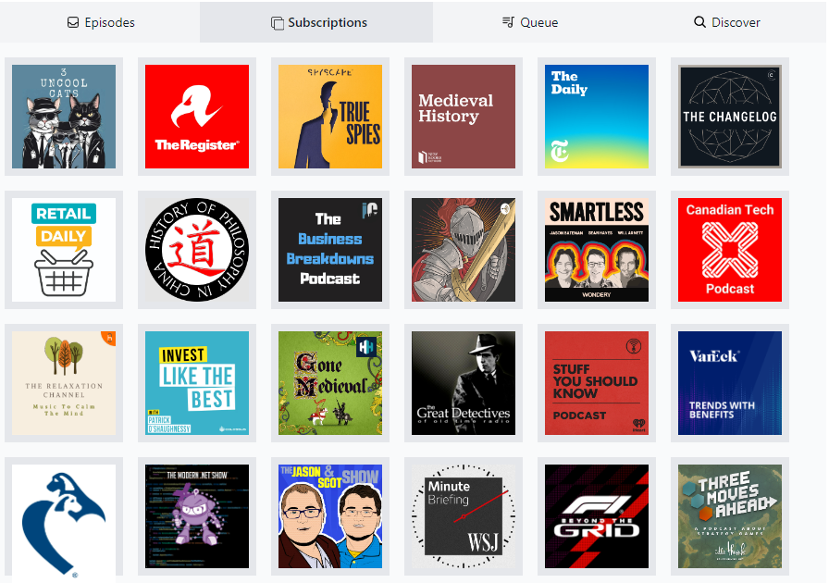Switch to the Queue tab

(x=530, y=22)
